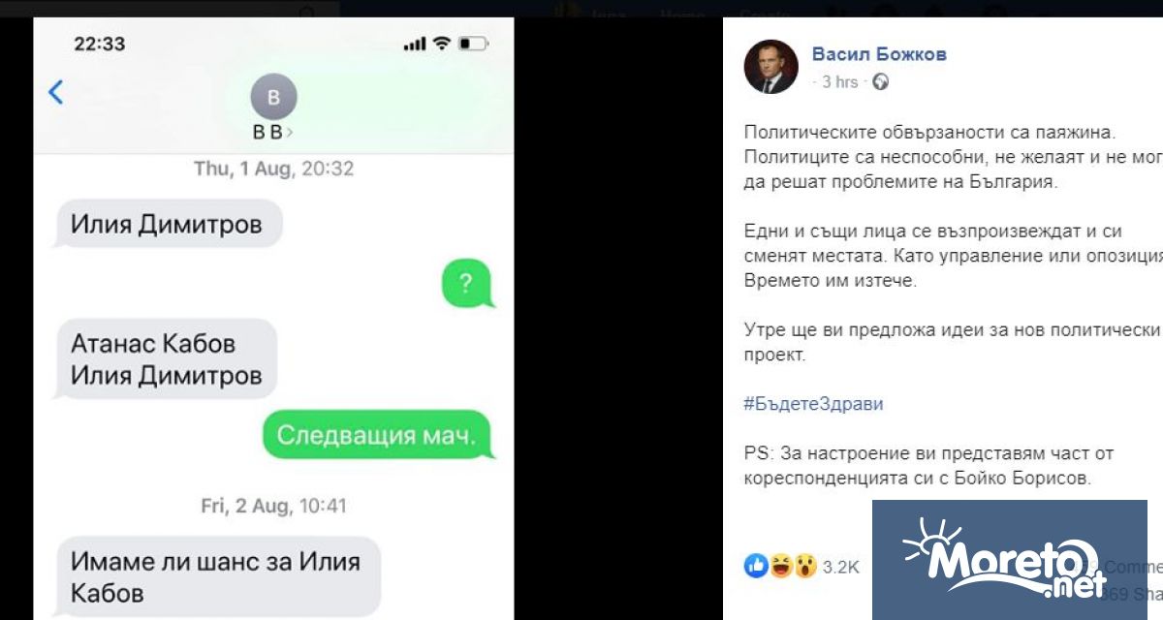Open the BB contact avatar
1163x620 pixels.
tap(273, 97)
